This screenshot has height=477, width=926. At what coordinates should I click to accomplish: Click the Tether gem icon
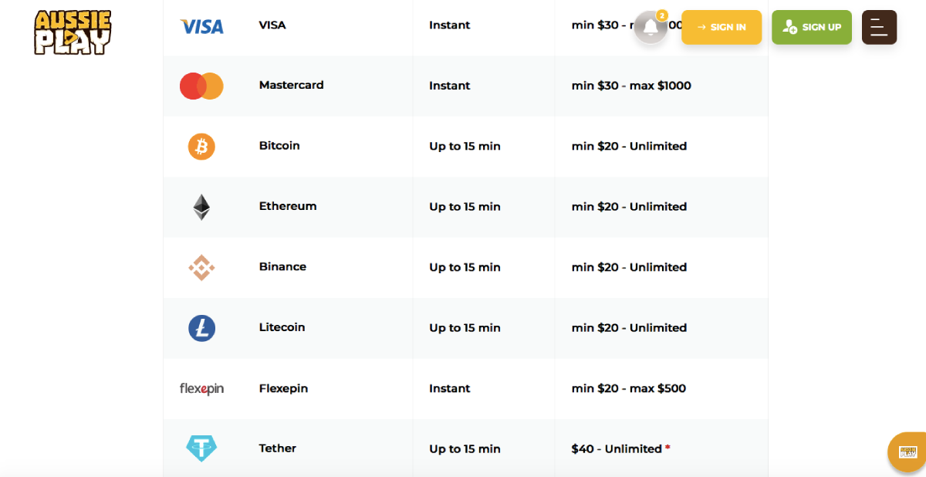(201, 448)
